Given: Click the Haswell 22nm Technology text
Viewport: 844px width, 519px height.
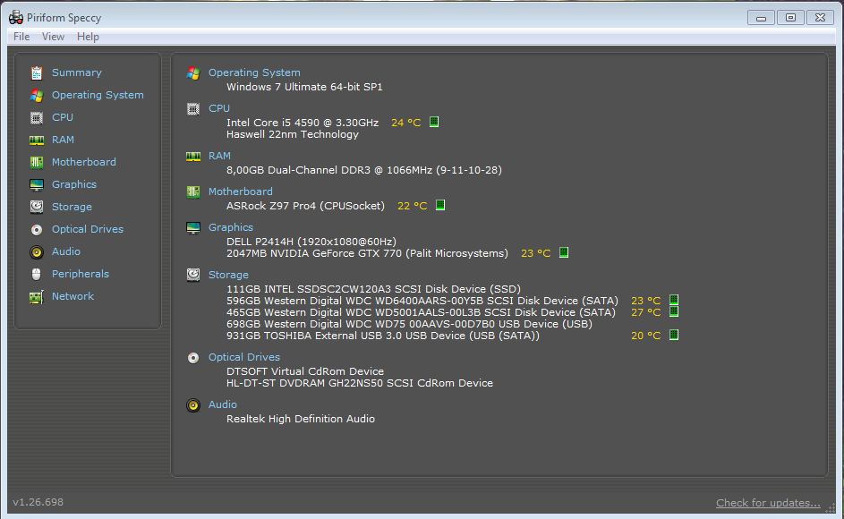Looking at the screenshot, I should 293,134.
